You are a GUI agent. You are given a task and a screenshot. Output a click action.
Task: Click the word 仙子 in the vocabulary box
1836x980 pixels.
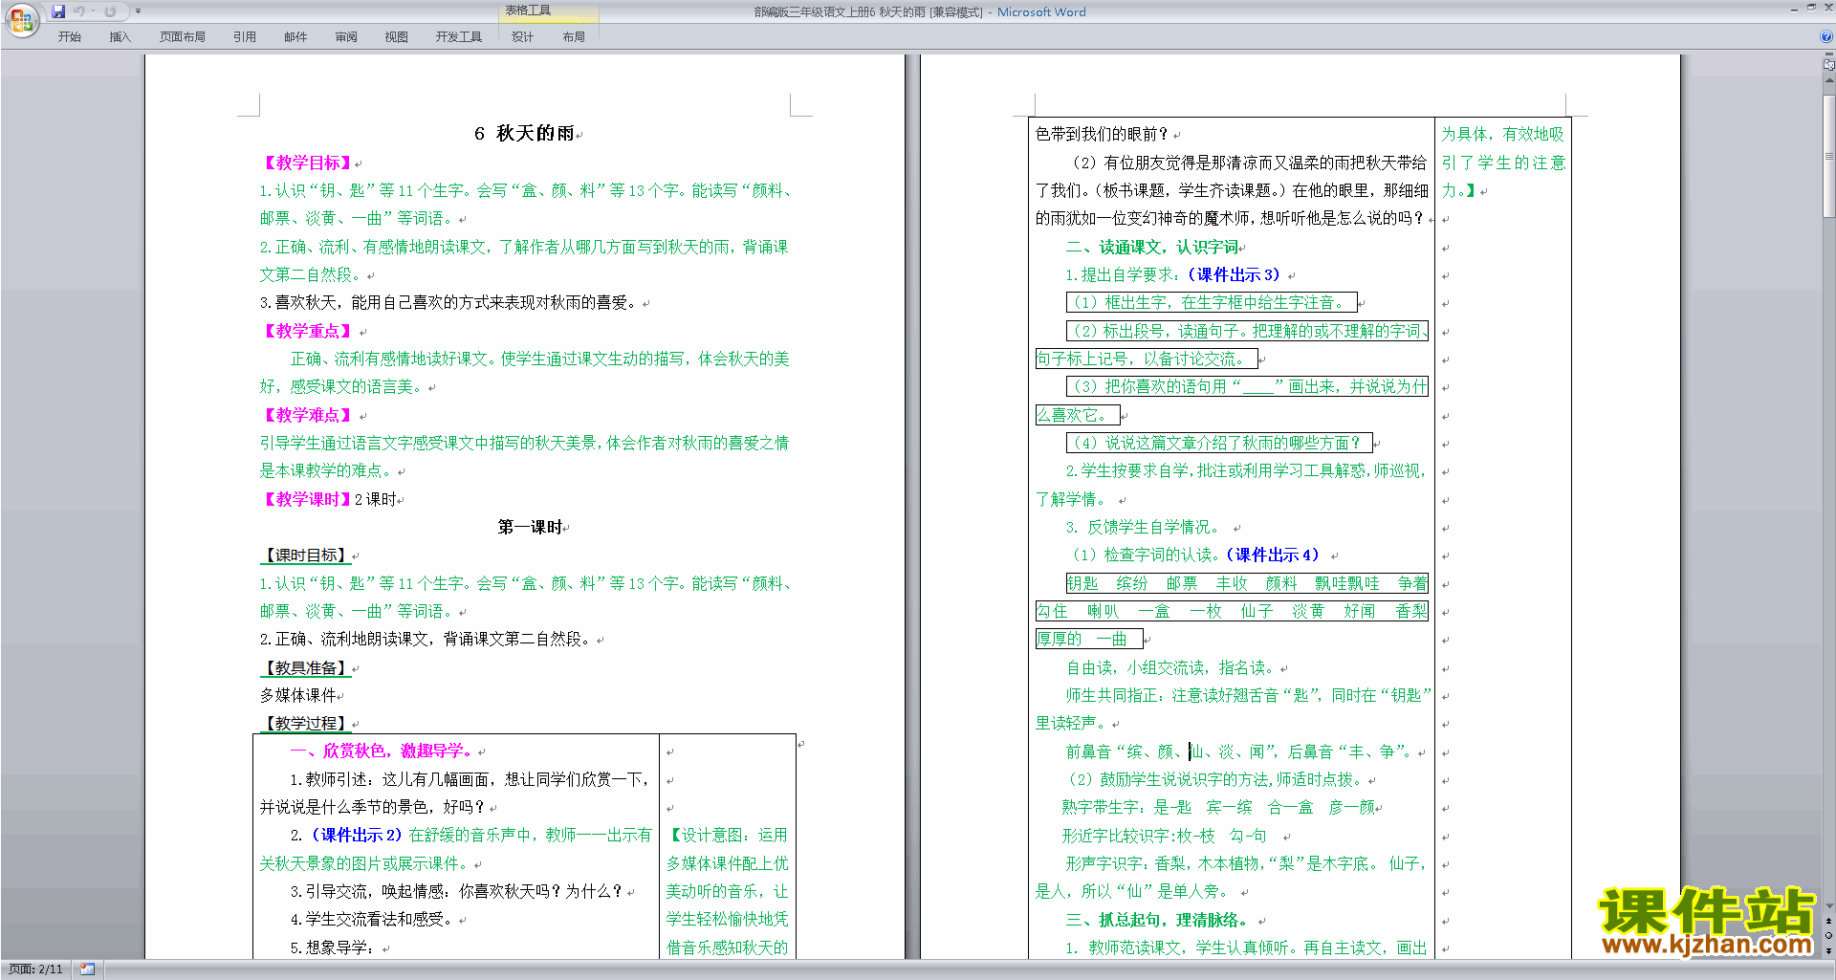click(x=1257, y=611)
